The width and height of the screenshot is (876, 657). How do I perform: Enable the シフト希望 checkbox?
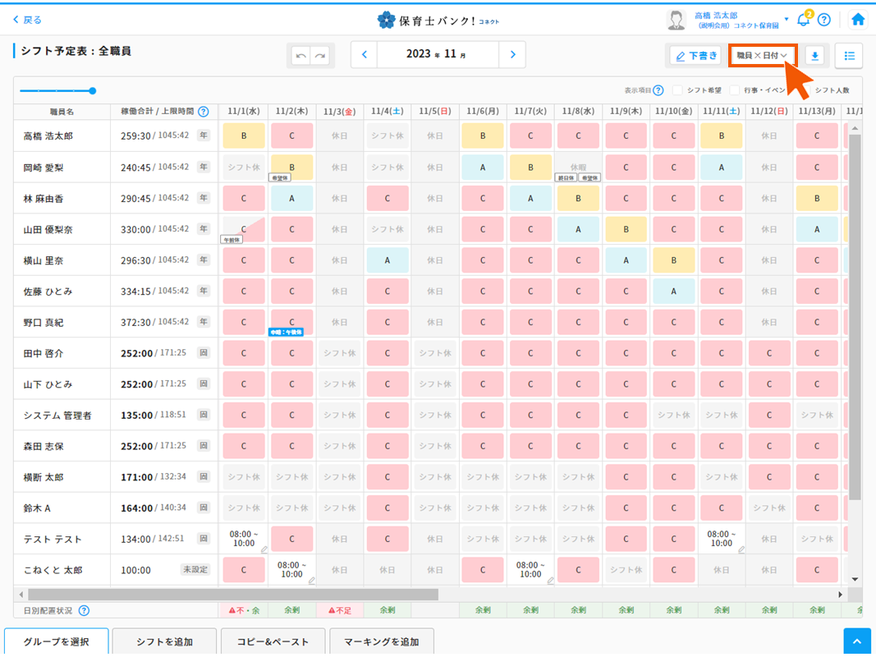click(678, 90)
